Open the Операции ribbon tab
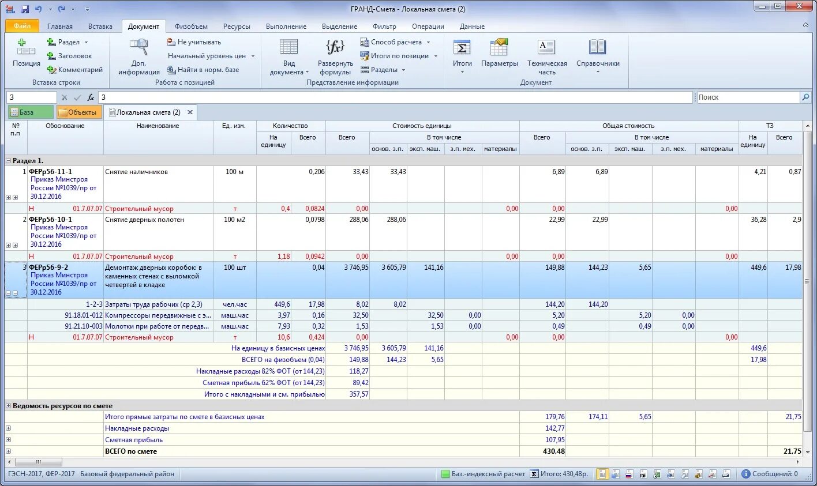 point(428,27)
